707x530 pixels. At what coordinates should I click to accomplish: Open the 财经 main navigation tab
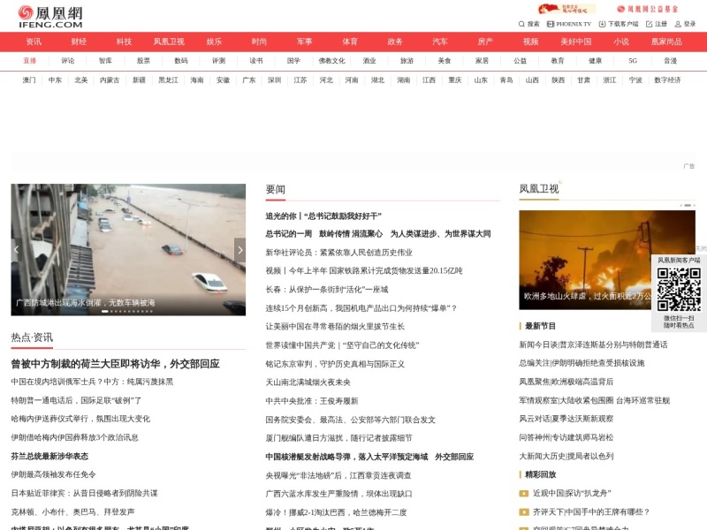pos(79,42)
